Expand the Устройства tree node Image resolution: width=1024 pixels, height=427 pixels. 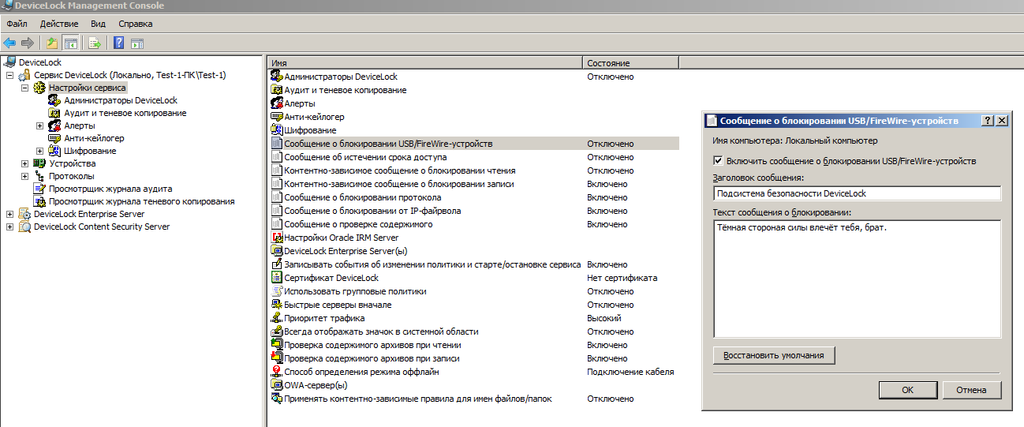[x=24, y=163]
